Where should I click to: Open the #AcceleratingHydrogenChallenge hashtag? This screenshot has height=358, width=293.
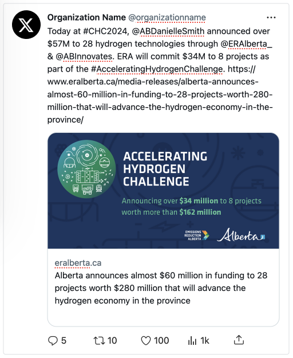157,69
